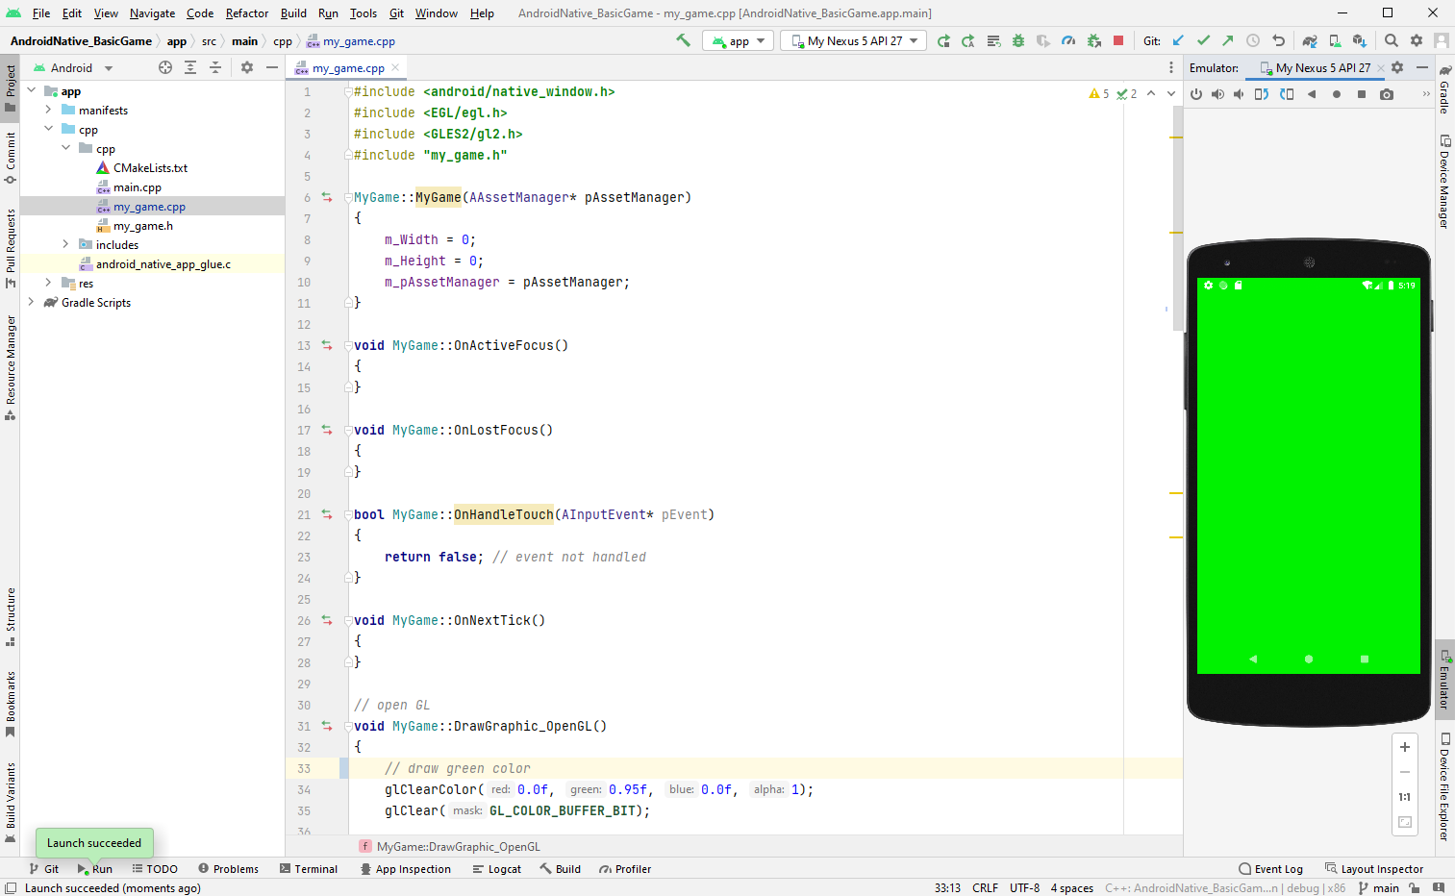Open the My Nexus 5 API 27 device dropdown
Viewport: 1455px width, 896px height.
[852, 40]
